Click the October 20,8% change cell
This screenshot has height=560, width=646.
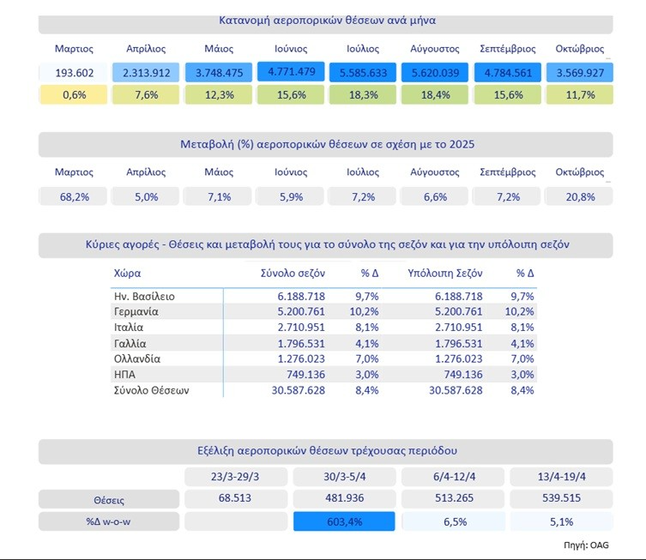click(578, 197)
